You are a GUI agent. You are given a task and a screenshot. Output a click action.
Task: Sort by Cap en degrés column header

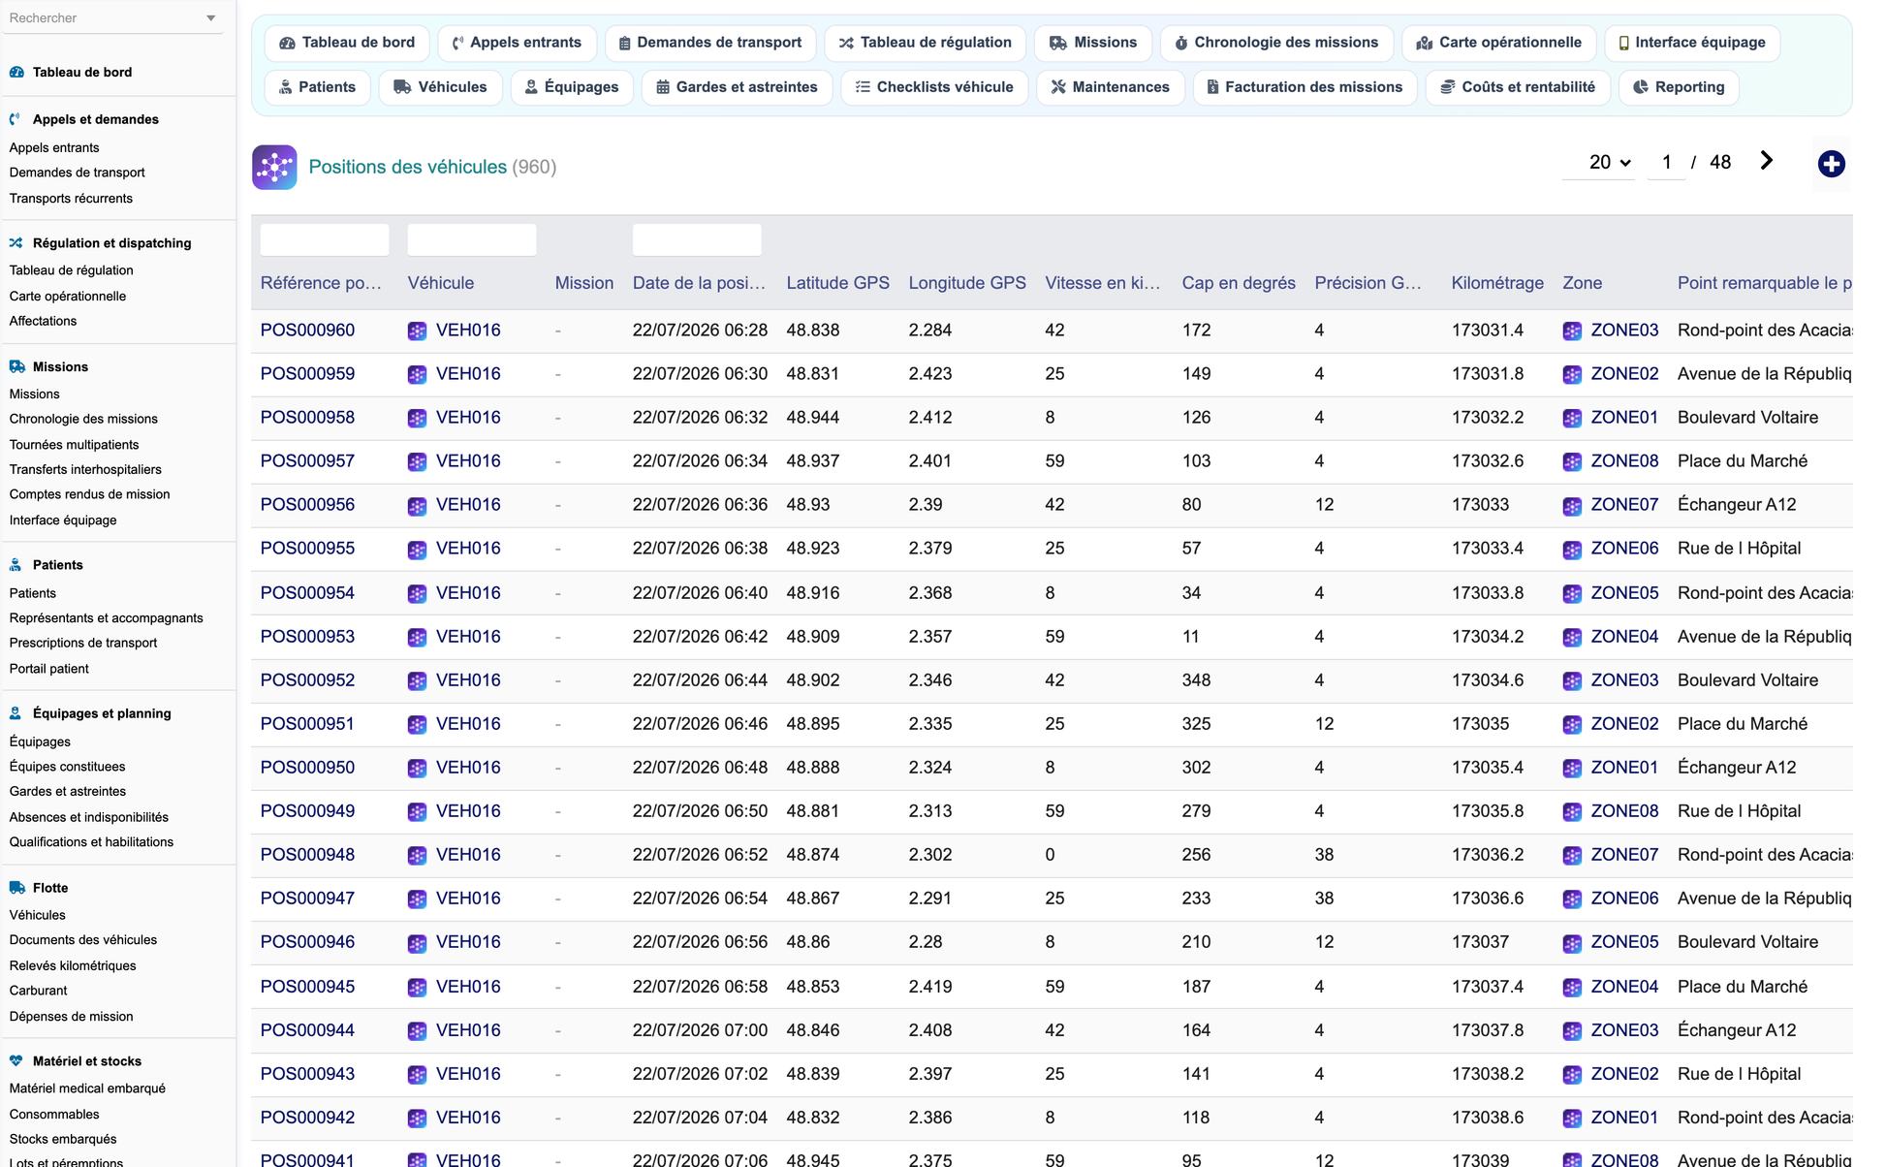1238,283
